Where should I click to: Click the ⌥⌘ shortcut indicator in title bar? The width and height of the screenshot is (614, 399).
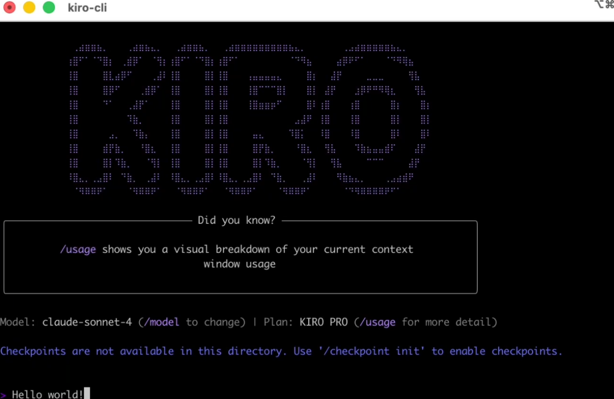604,5
